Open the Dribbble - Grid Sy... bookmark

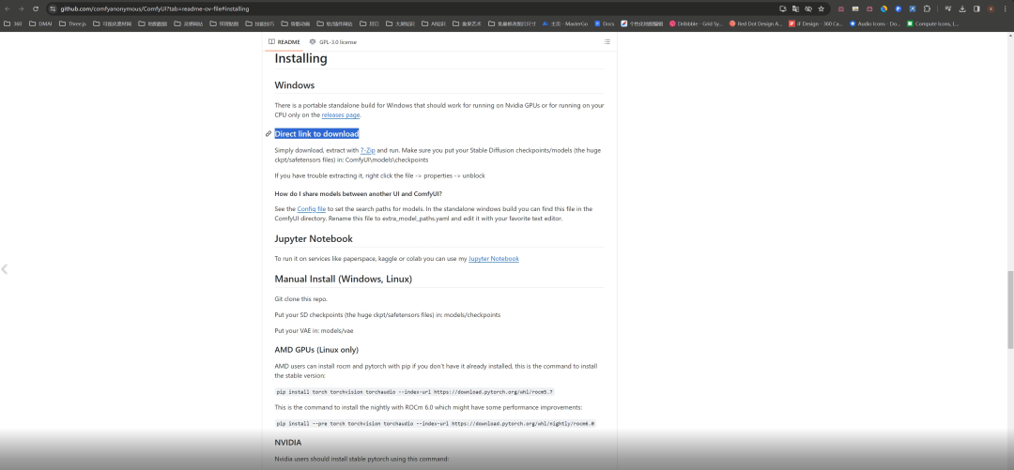coord(696,23)
